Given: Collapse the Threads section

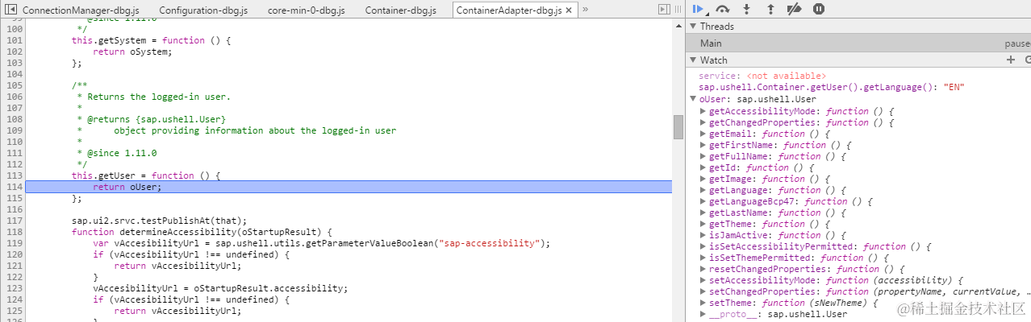Looking at the screenshot, I should [693, 27].
